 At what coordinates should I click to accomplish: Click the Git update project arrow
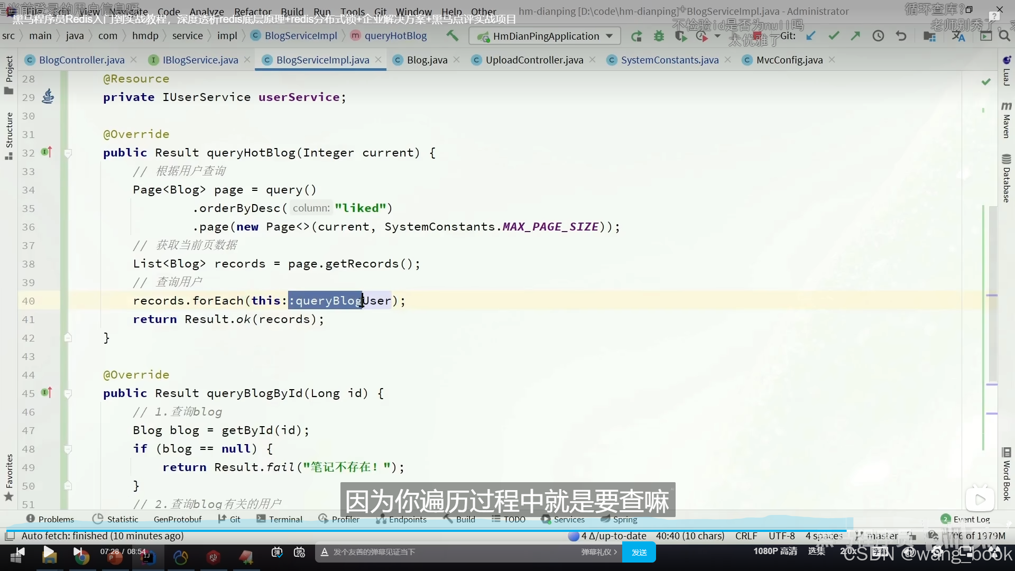[810, 35]
